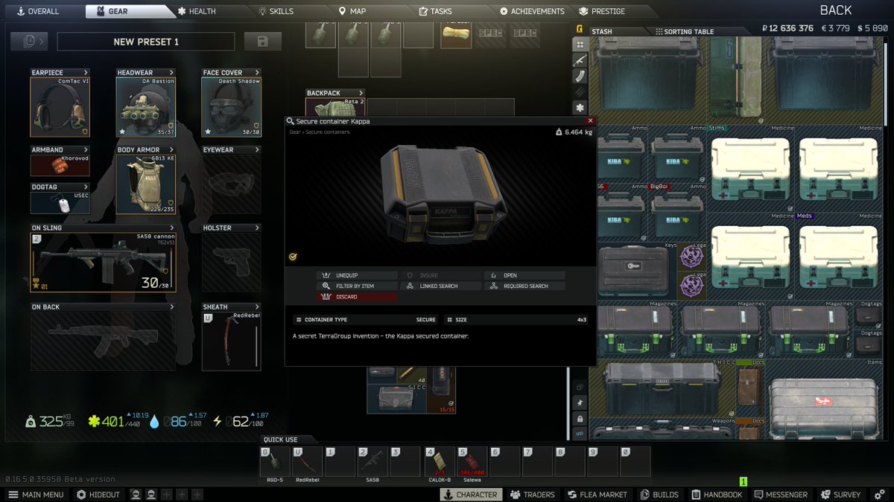This screenshot has height=502, width=894.
Task: Expand the Eyewear slot arrow
Action: (x=257, y=150)
